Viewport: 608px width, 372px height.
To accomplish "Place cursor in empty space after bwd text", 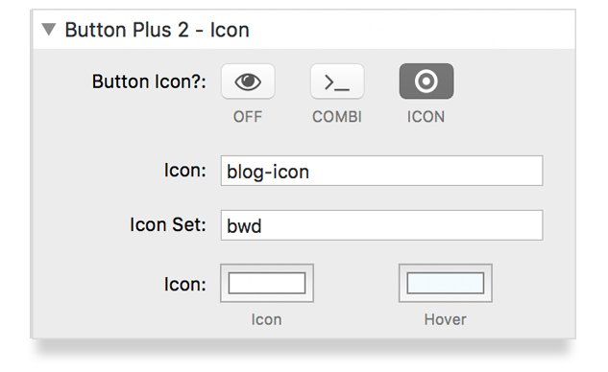I will (401, 225).
